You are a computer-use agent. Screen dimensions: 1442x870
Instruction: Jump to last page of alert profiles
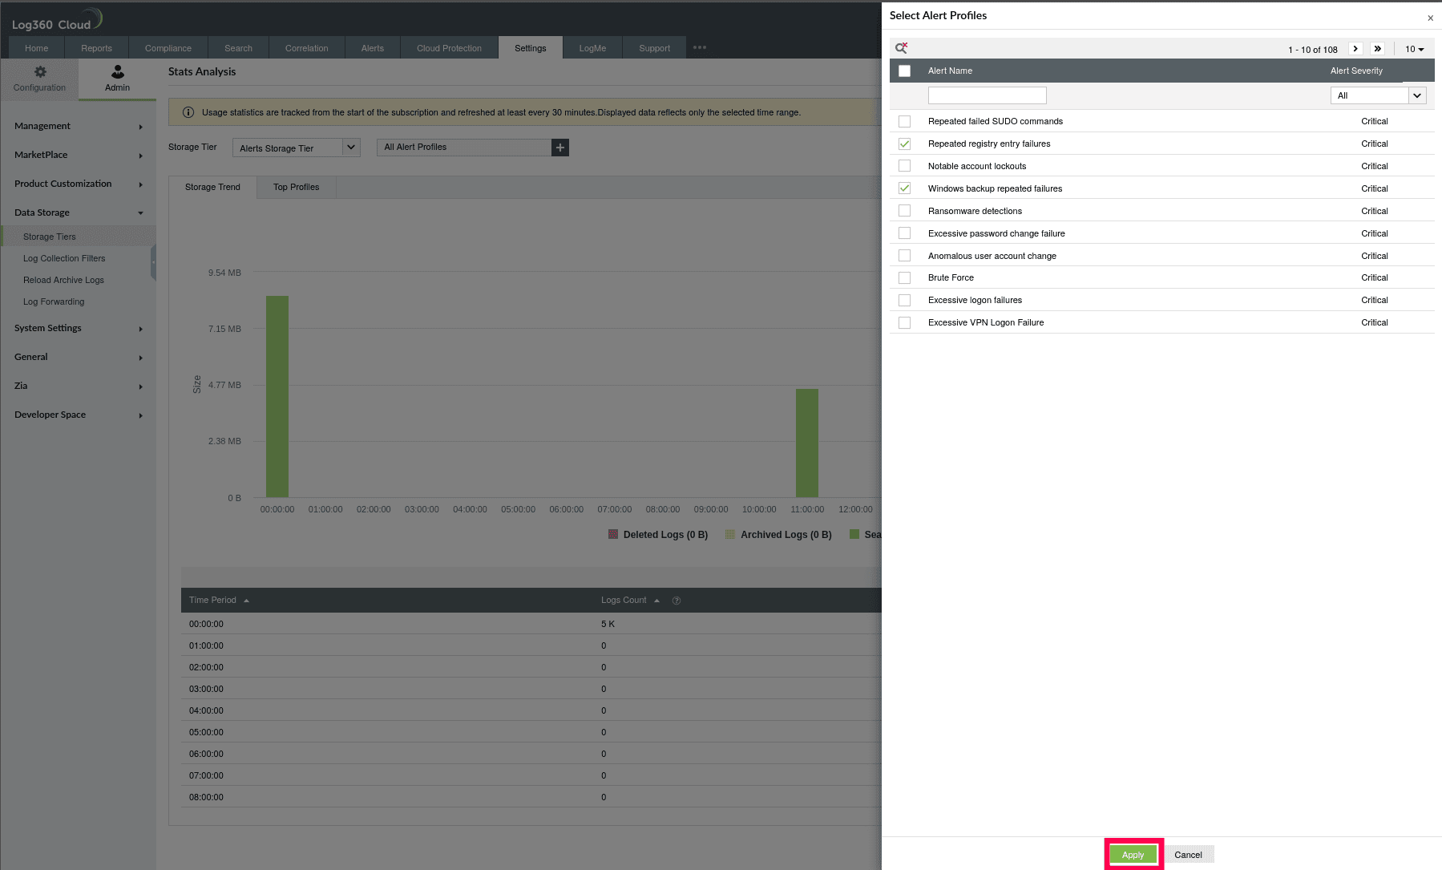click(1377, 49)
